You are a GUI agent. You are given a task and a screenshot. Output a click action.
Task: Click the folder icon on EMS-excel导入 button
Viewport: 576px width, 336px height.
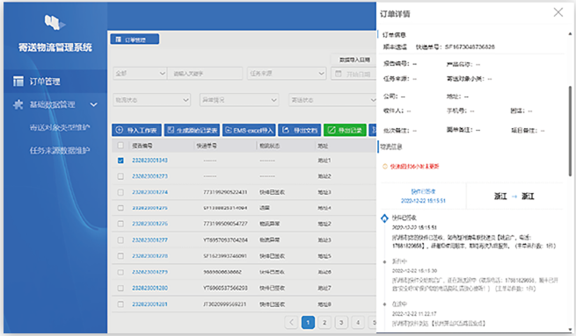pyautogui.click(x=228, y=130)
